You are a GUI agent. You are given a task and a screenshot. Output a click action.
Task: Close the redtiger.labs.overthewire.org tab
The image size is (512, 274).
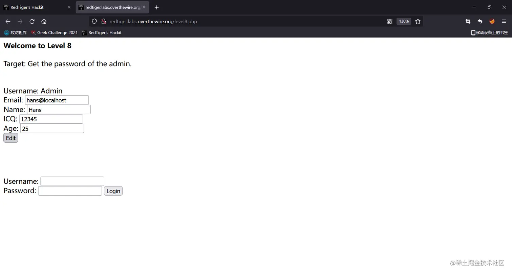(144, 7)
